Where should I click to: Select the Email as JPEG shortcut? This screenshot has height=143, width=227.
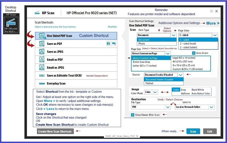[76, 68]
